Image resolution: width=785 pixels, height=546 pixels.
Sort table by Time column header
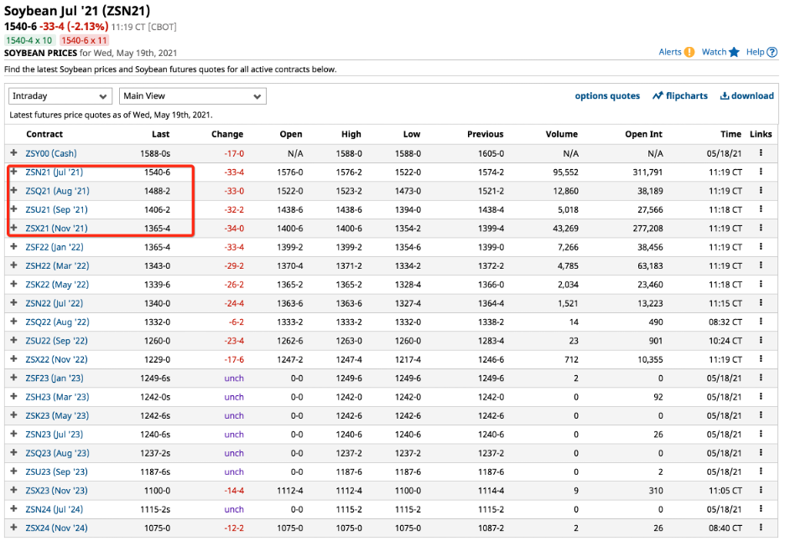731,134
